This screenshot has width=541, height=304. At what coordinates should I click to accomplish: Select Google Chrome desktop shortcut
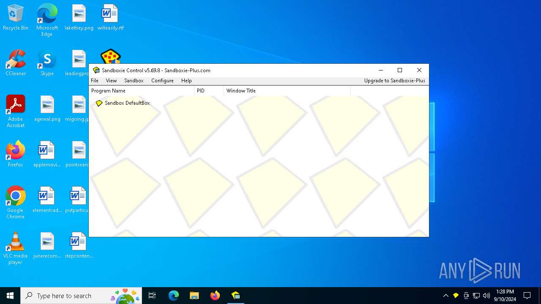click(16, 203)
